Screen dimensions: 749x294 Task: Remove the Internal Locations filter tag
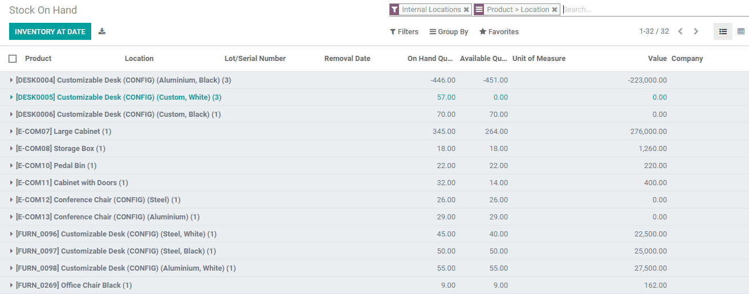click(466, 10)
